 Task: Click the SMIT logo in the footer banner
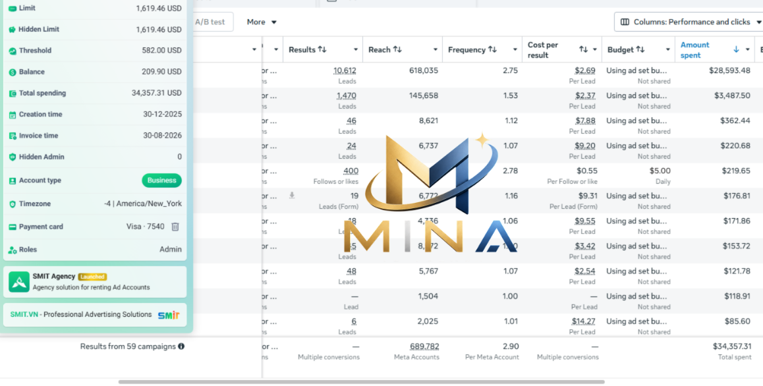click(169, 315)
